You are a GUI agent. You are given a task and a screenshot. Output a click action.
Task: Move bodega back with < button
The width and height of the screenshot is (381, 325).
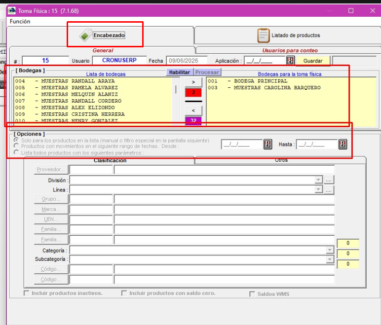[x=193, y=110]
